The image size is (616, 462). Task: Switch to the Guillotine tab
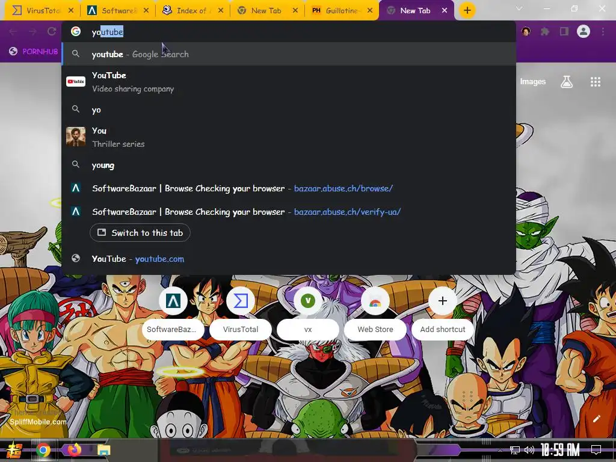click(x=340, y=11)
